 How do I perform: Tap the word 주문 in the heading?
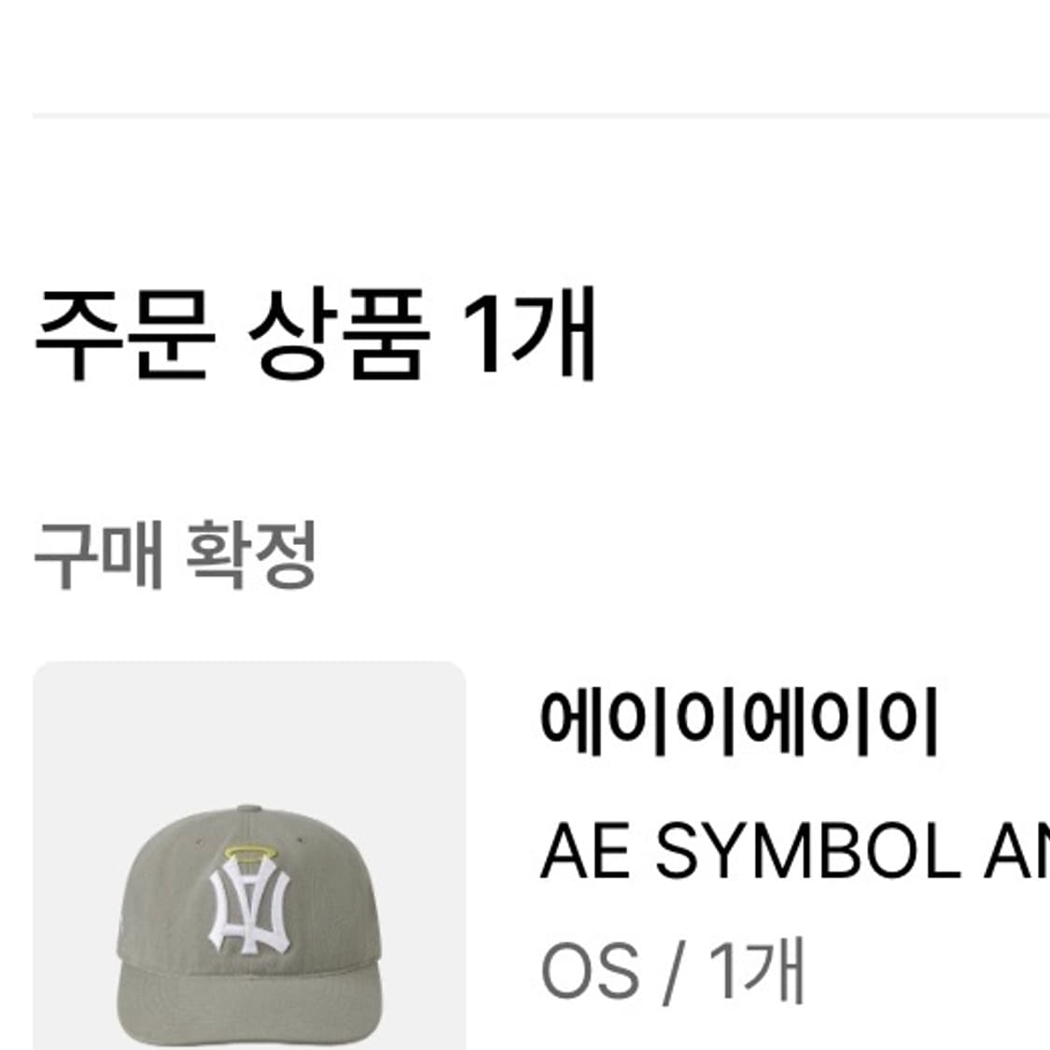pos(125,333)
